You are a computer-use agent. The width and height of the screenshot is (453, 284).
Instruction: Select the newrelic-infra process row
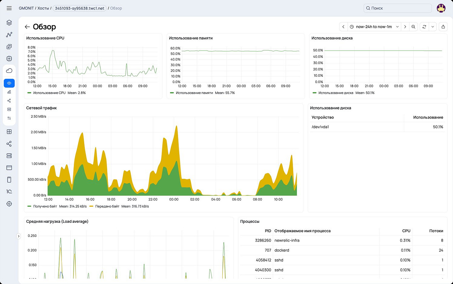click(343, 240)
